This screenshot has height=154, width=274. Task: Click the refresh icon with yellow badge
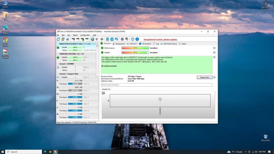[63, 39]
